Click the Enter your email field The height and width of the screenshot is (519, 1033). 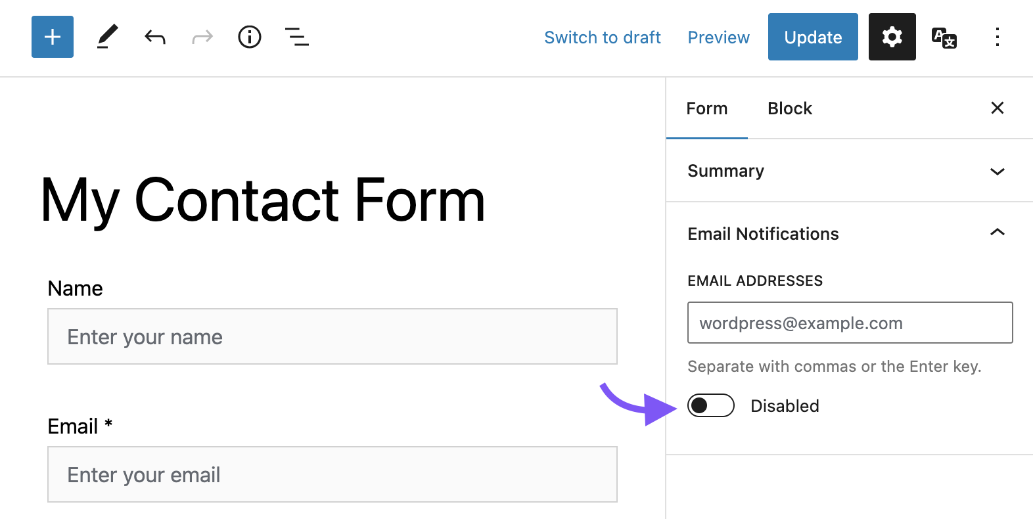(x=333, y=474)
